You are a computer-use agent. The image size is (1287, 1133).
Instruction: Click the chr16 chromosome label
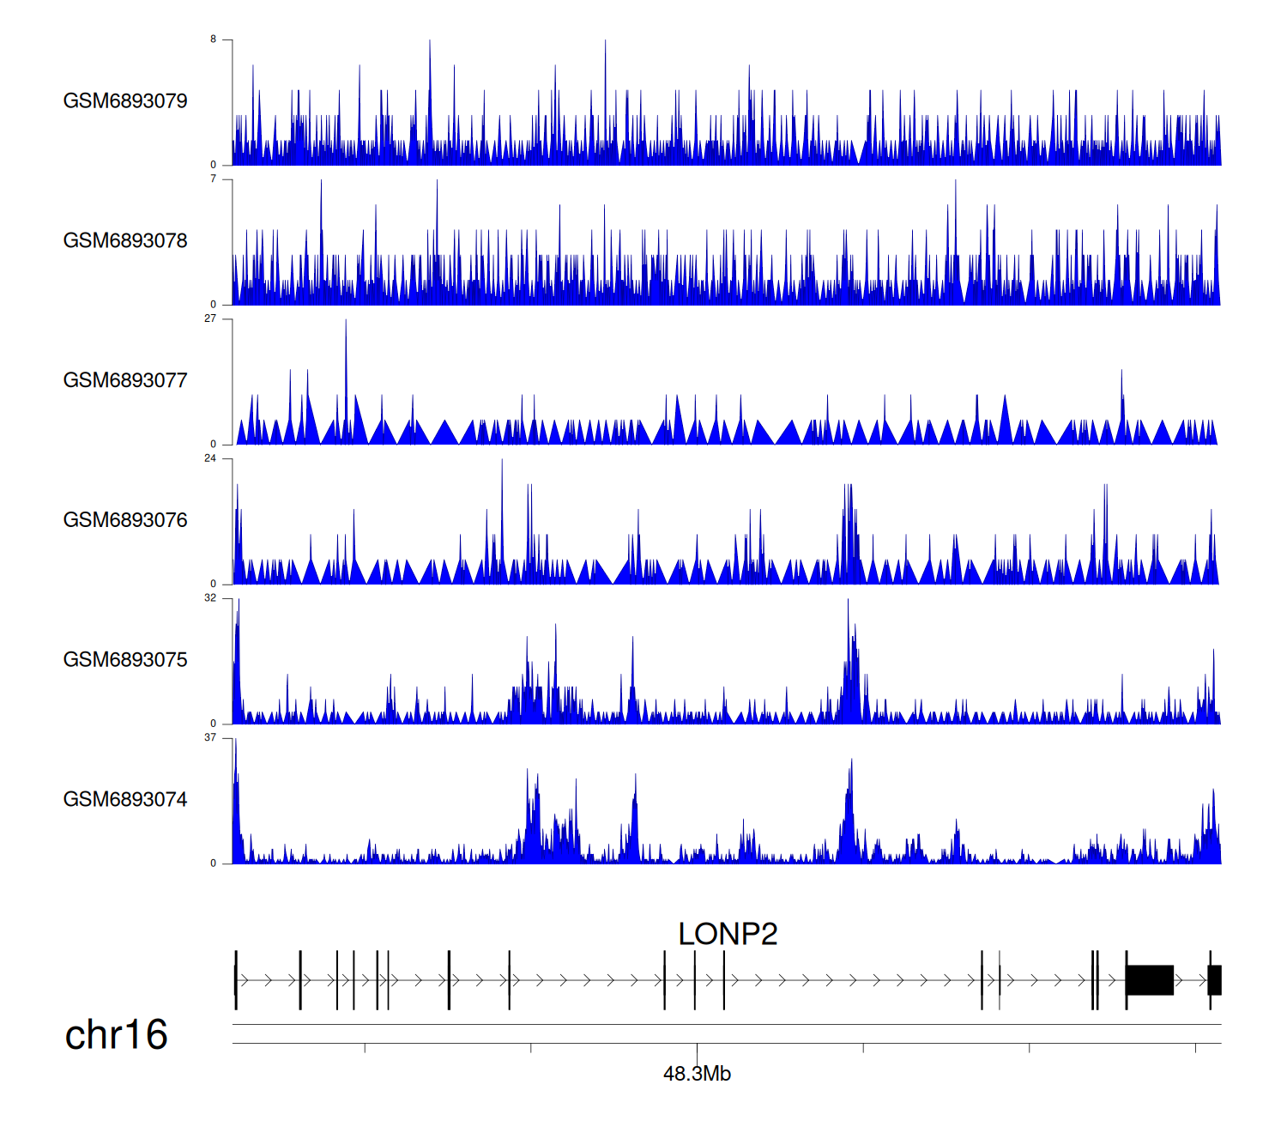click(x=116, y=1035)
